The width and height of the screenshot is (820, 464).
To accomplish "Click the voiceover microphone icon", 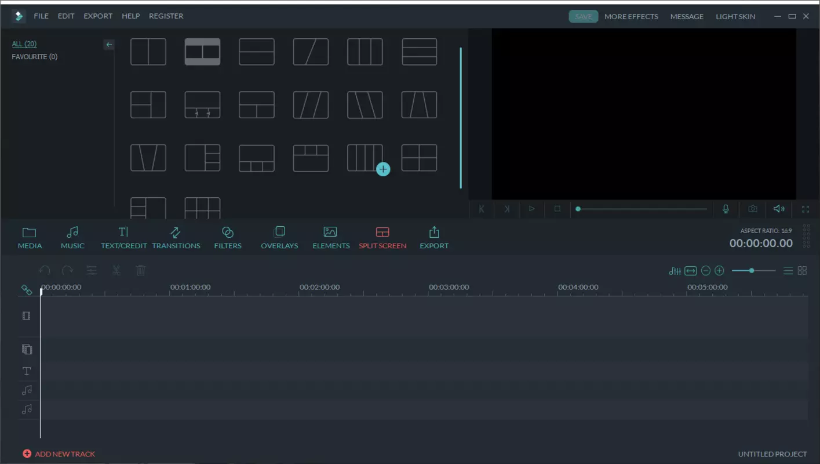I will pos(726,209).
